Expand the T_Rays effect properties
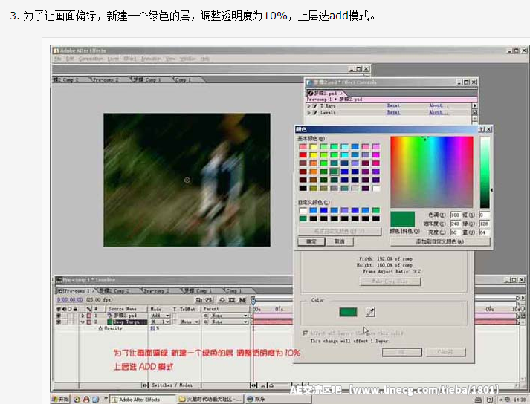Viewport: 530px width, 404px height. point(308,106)
